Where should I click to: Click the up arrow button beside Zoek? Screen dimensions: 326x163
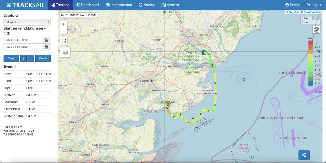(23, 58)
